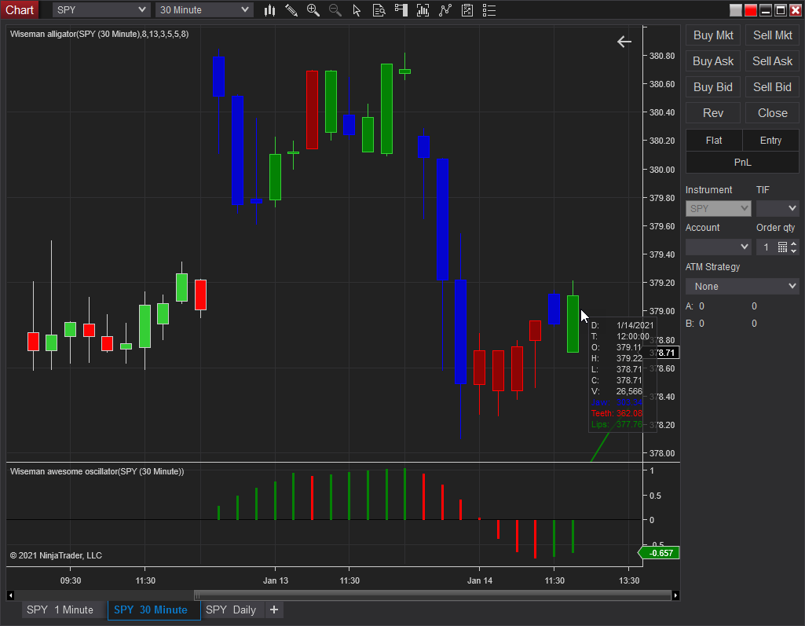
Task: Click the -0.657 oscillator value marker
Action: (x=659, y=553)
